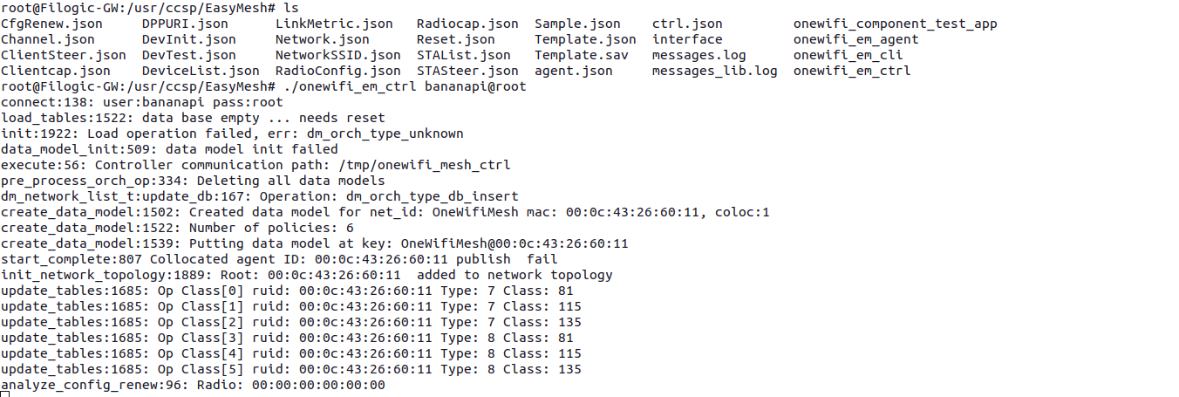Select DPPURI.json in the directory listing
This screenshot has height=397, width=1179.
coord(185,24)
